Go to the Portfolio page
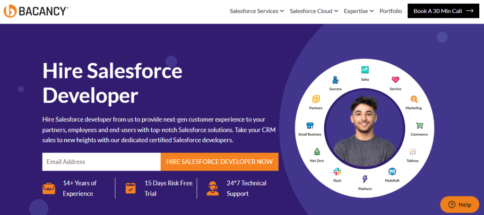The height and width of the screenshot is (215, 484). [391, 11]
